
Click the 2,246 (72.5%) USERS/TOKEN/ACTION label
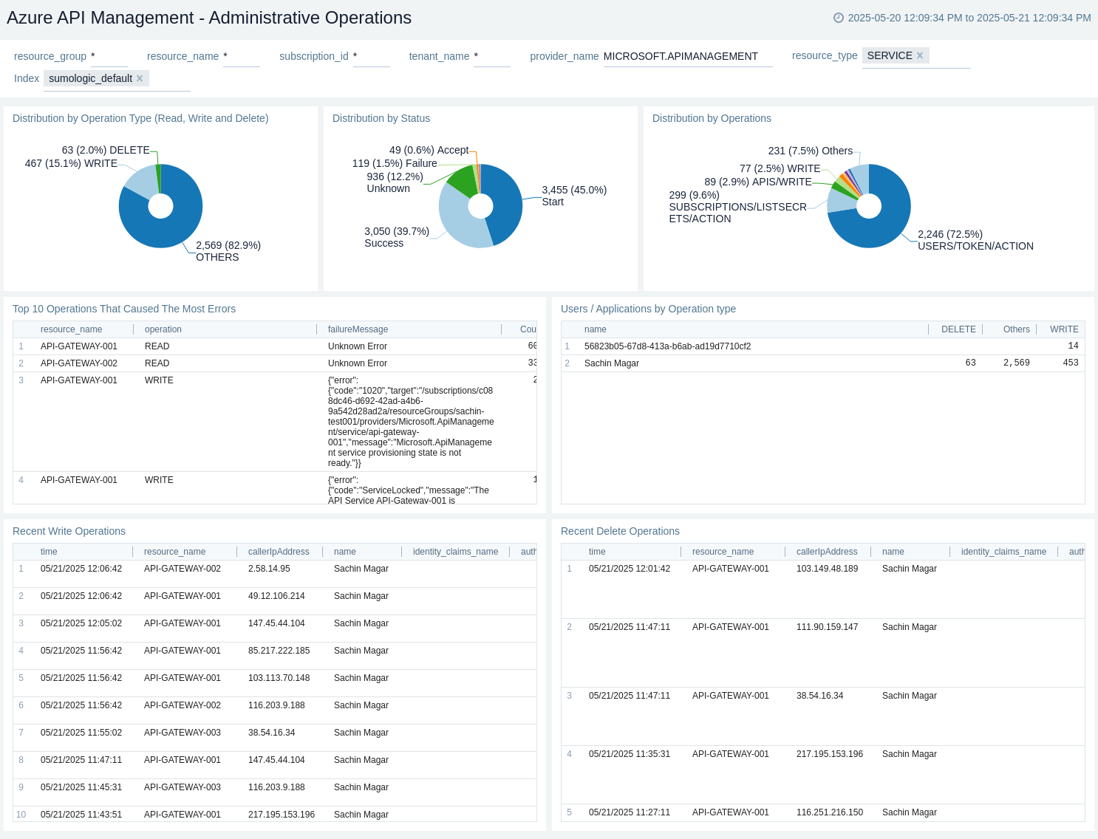(x=975, y=240)
